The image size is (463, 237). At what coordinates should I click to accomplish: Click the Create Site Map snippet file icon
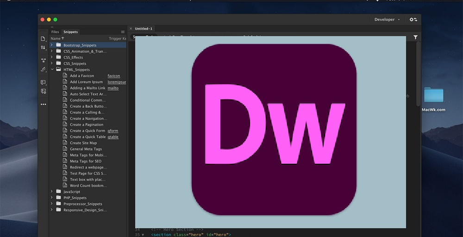pyautogui.click(x=65, y=143)
